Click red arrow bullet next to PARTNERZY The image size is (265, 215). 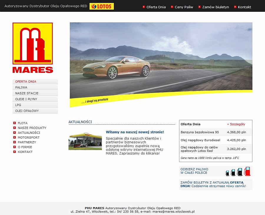(x=14, y=142)
